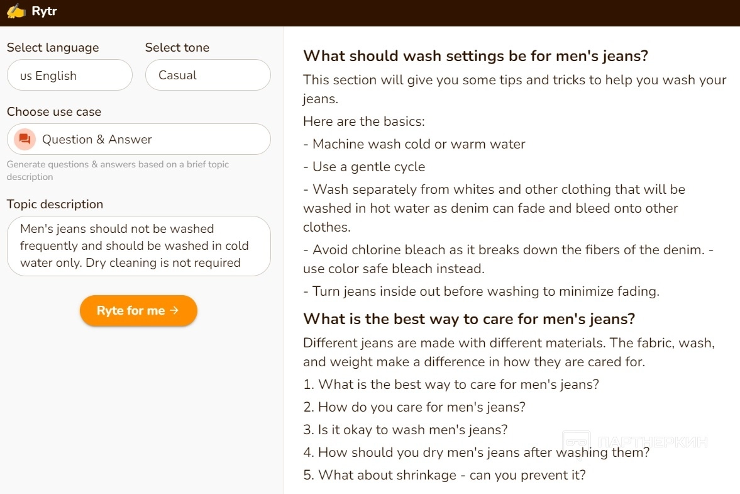Focus the Topic description text box
Image resolution: width=740 pixels, height=494 pixels.
point(138,246)
